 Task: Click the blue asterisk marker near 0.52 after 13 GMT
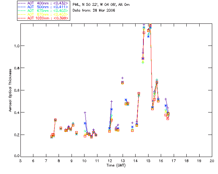coord(126,100)
